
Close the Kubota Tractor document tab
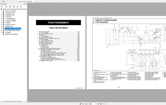(36, 2)
